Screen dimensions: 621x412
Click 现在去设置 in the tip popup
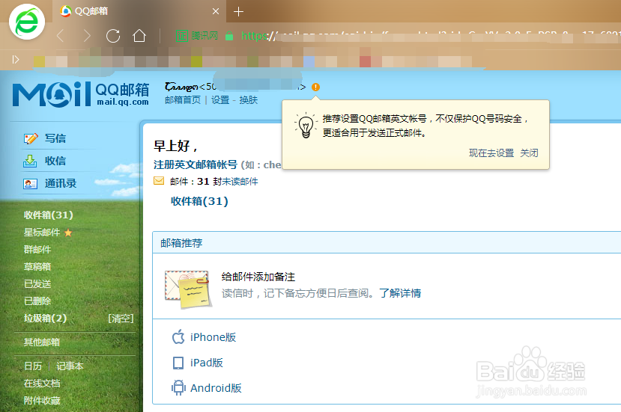tap(491, 153)
